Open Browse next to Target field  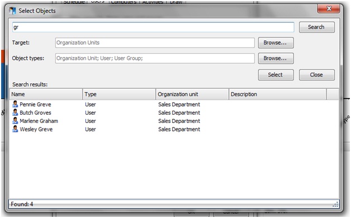276,42
